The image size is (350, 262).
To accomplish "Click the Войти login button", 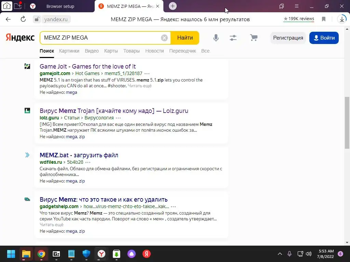I will pos(324,38).
